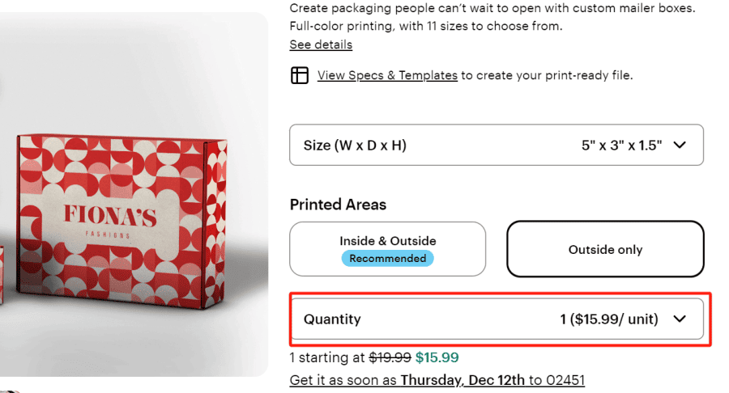Select Inside & Outside printed area

coord(387,241)
